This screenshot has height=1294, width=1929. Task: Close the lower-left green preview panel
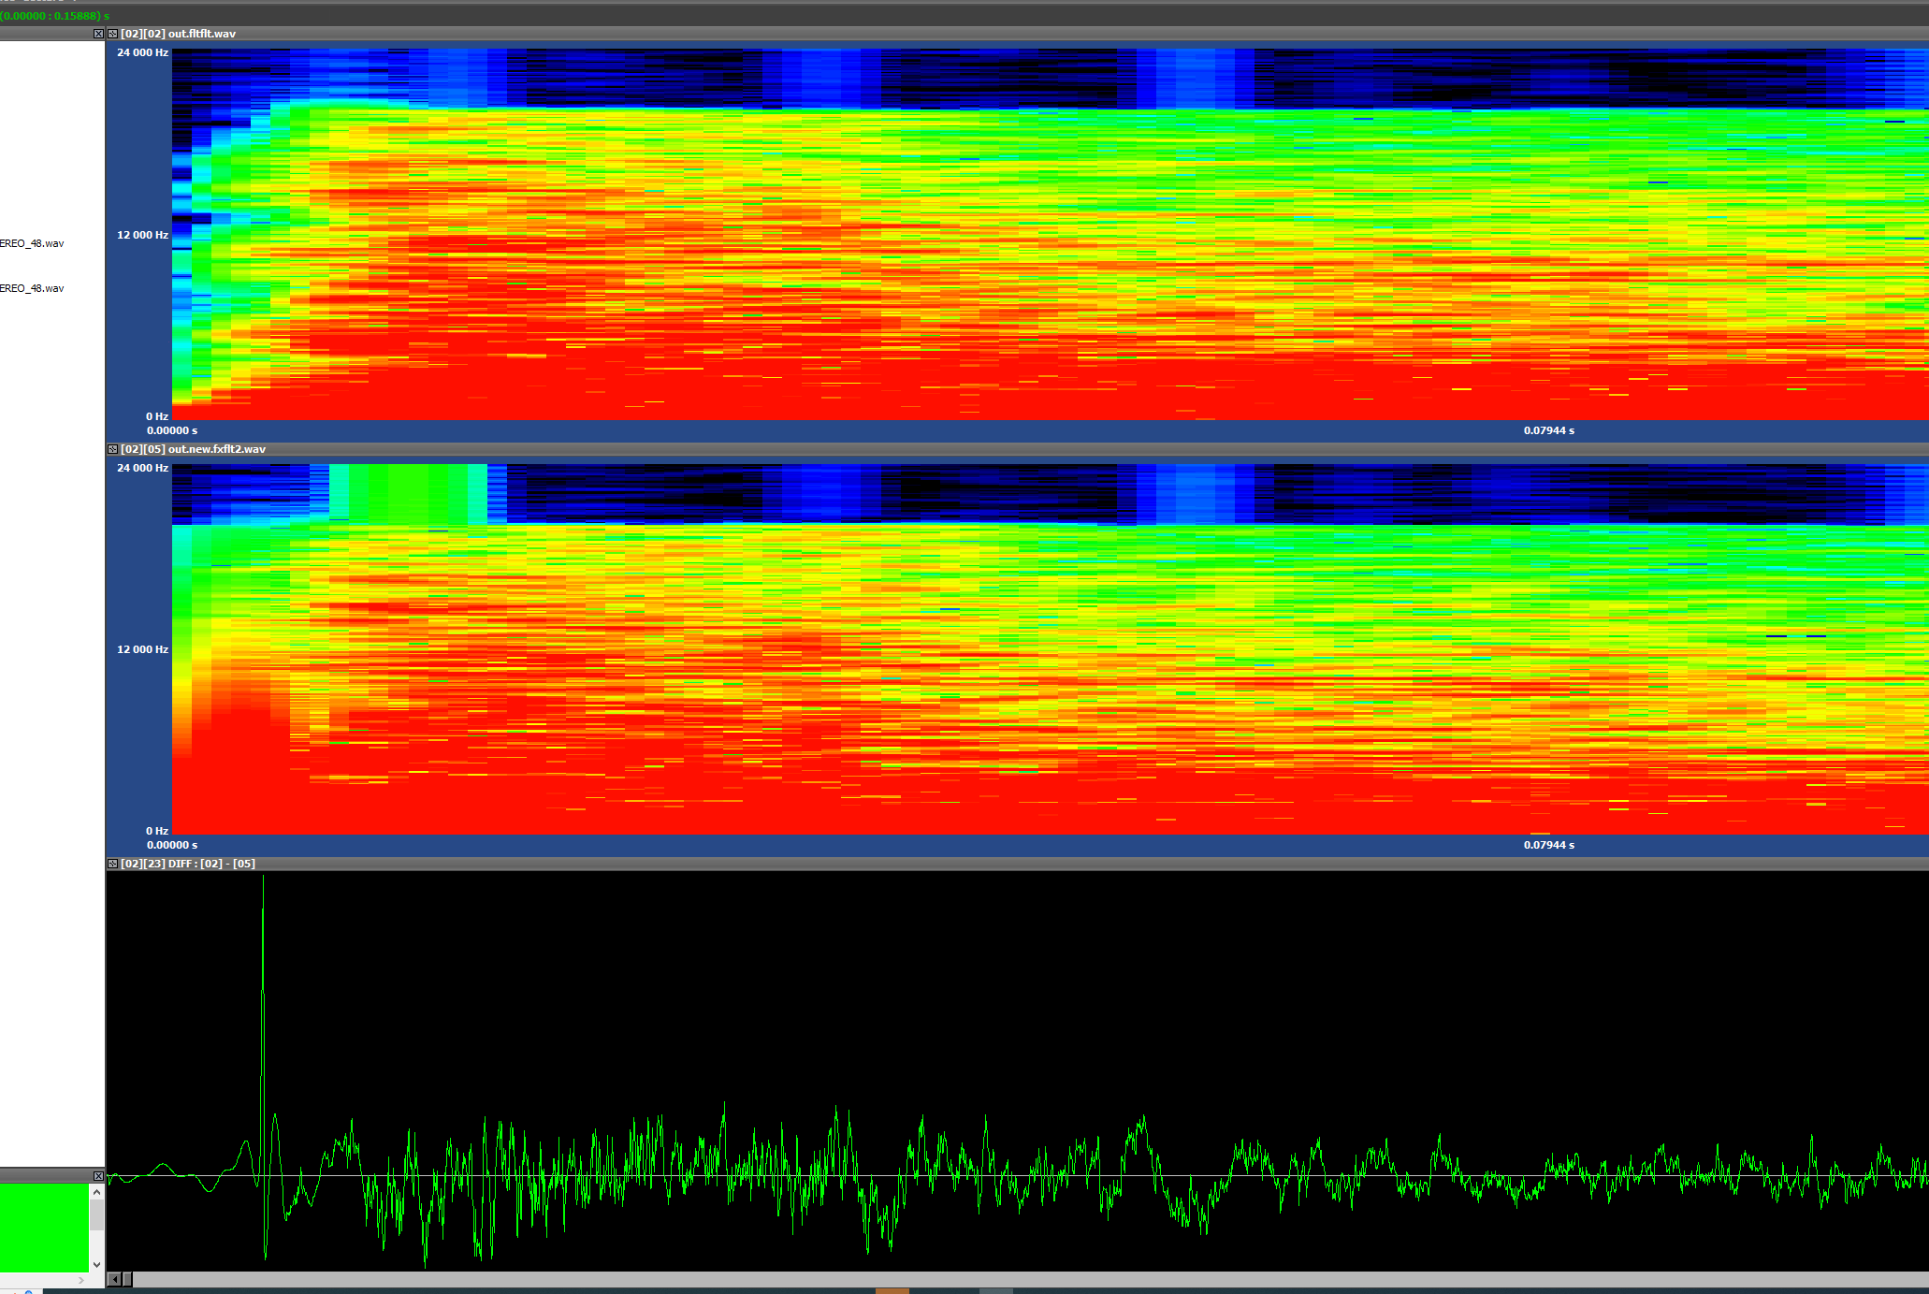(98, 1175)
